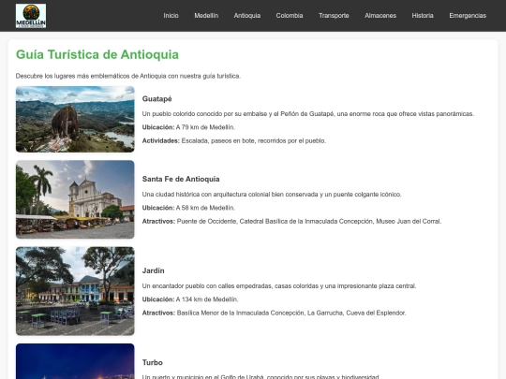Click the Turbo description about Golfo de Urabá

tap(260, 376)
